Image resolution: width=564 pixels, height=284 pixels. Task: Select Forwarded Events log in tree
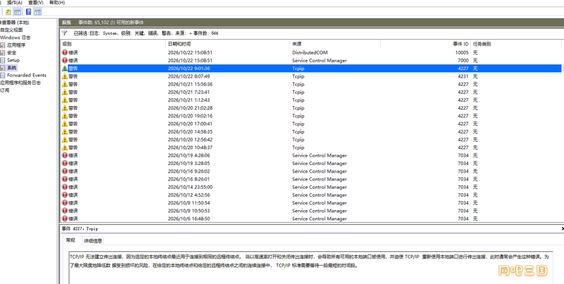(26, 75)
